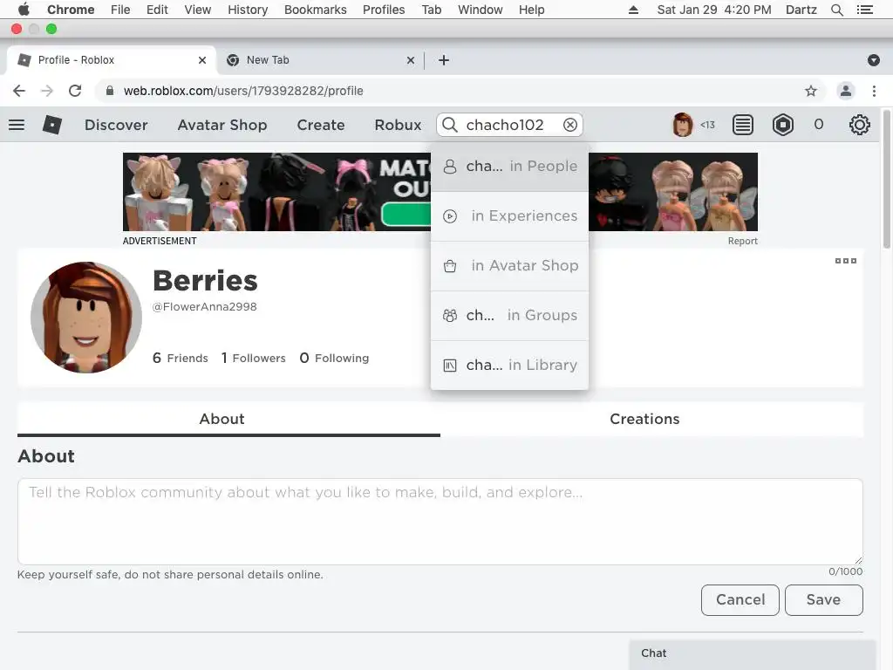The height and width of the screenshot is (670, 893).
Task: Click the Dartz user name in menu bar
Action: click(x=801, y=10)
